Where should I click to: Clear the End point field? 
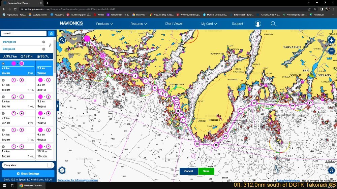click(x=44, y=49)
